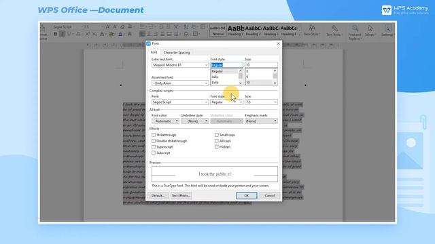Click the text highlight color icon
The width and height of the screenshot is (435, 244).
pos(111,34)
